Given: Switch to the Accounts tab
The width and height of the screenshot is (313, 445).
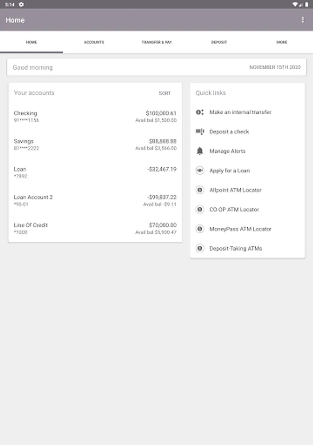Looking at the screenshot, I should [x=94, y=43].
